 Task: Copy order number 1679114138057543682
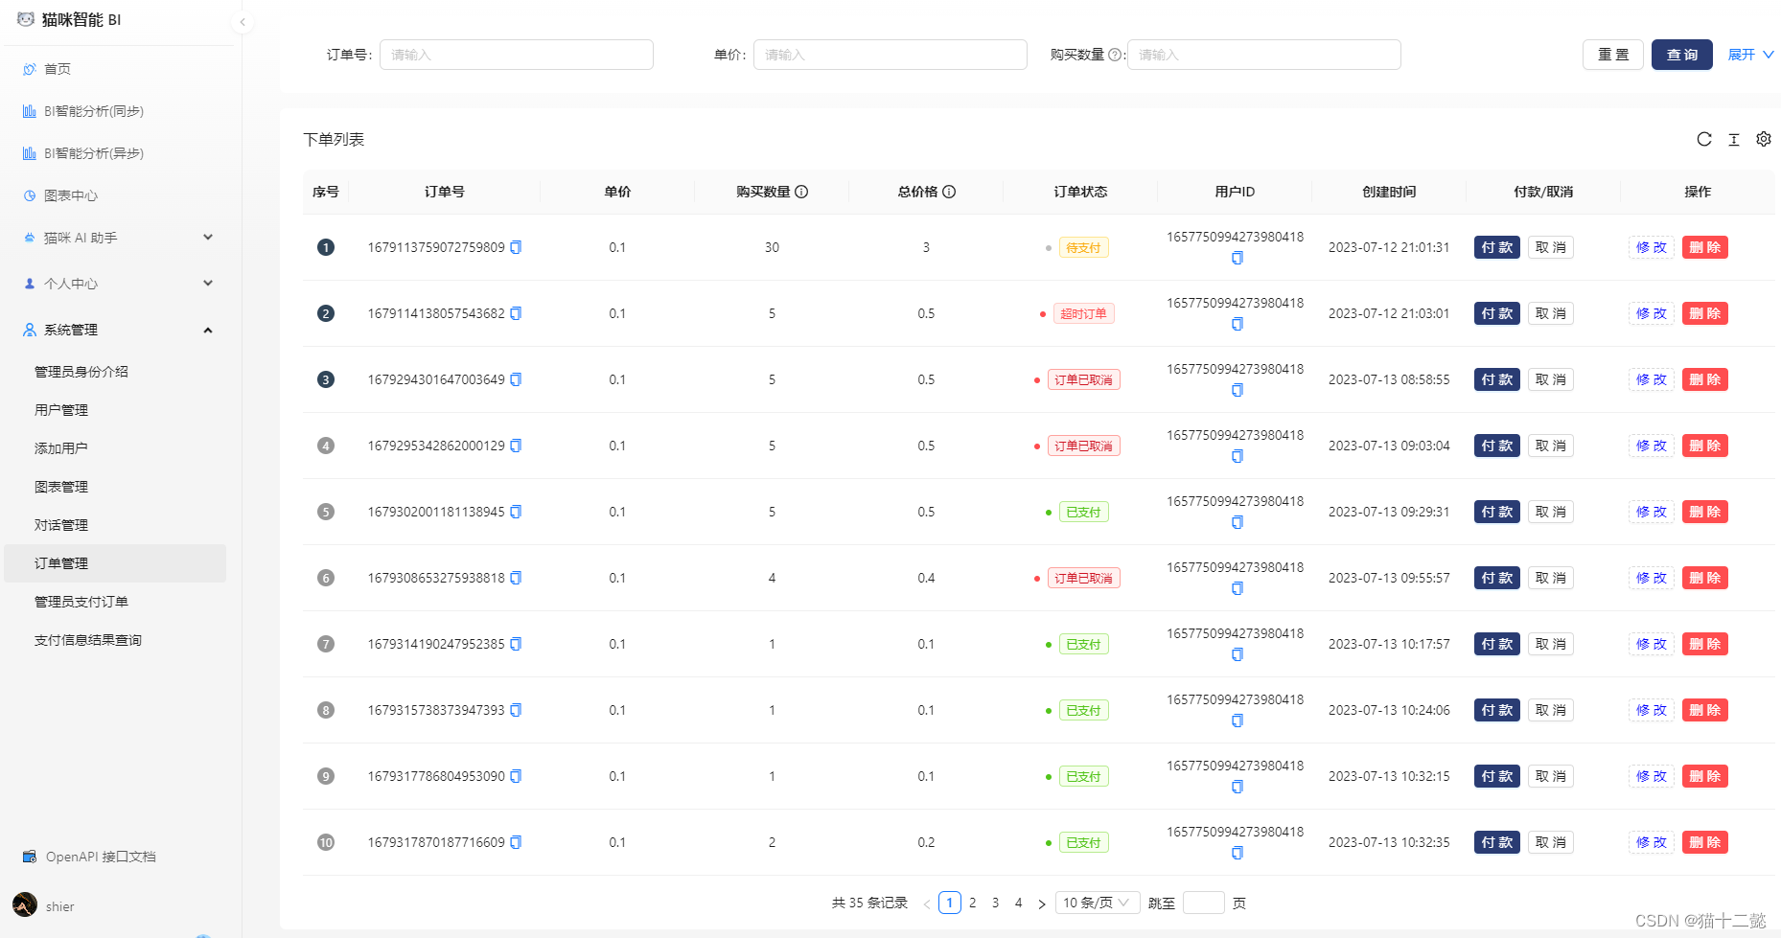point(516,313)
